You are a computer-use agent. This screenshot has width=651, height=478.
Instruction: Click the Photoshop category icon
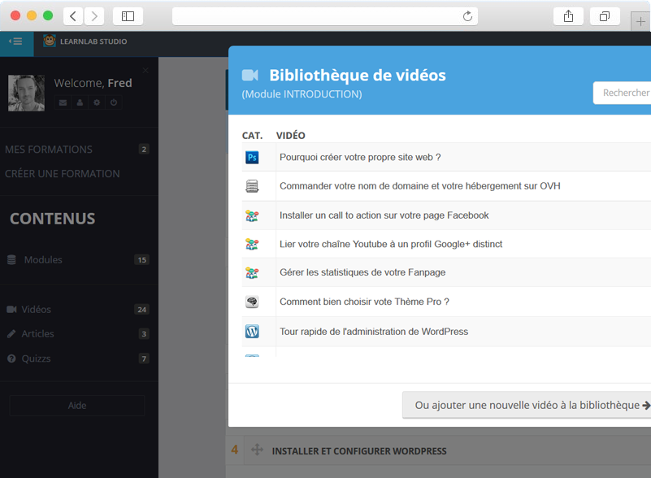[x=252, y=158]
